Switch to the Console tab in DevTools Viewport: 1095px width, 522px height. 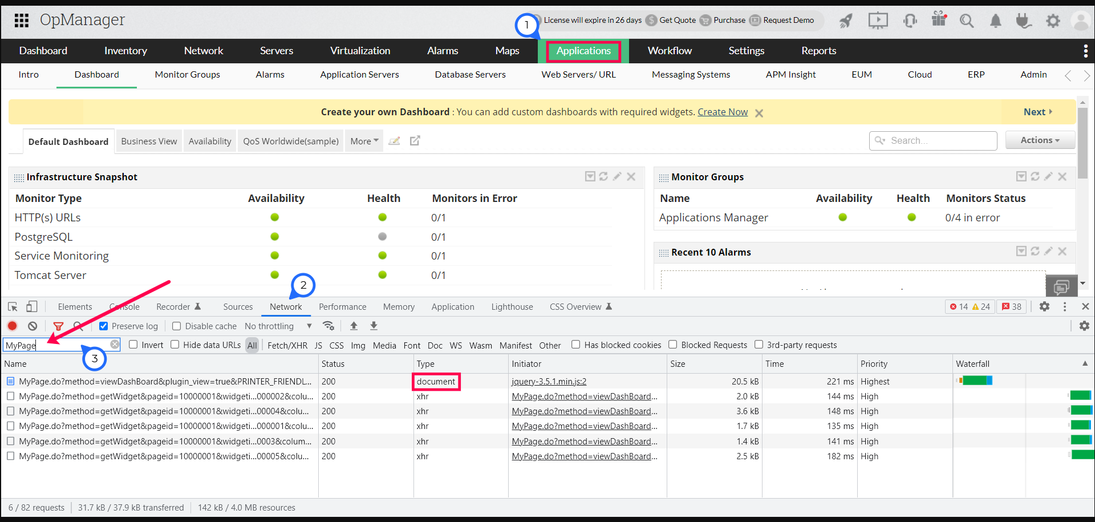[x=125, y=307]
